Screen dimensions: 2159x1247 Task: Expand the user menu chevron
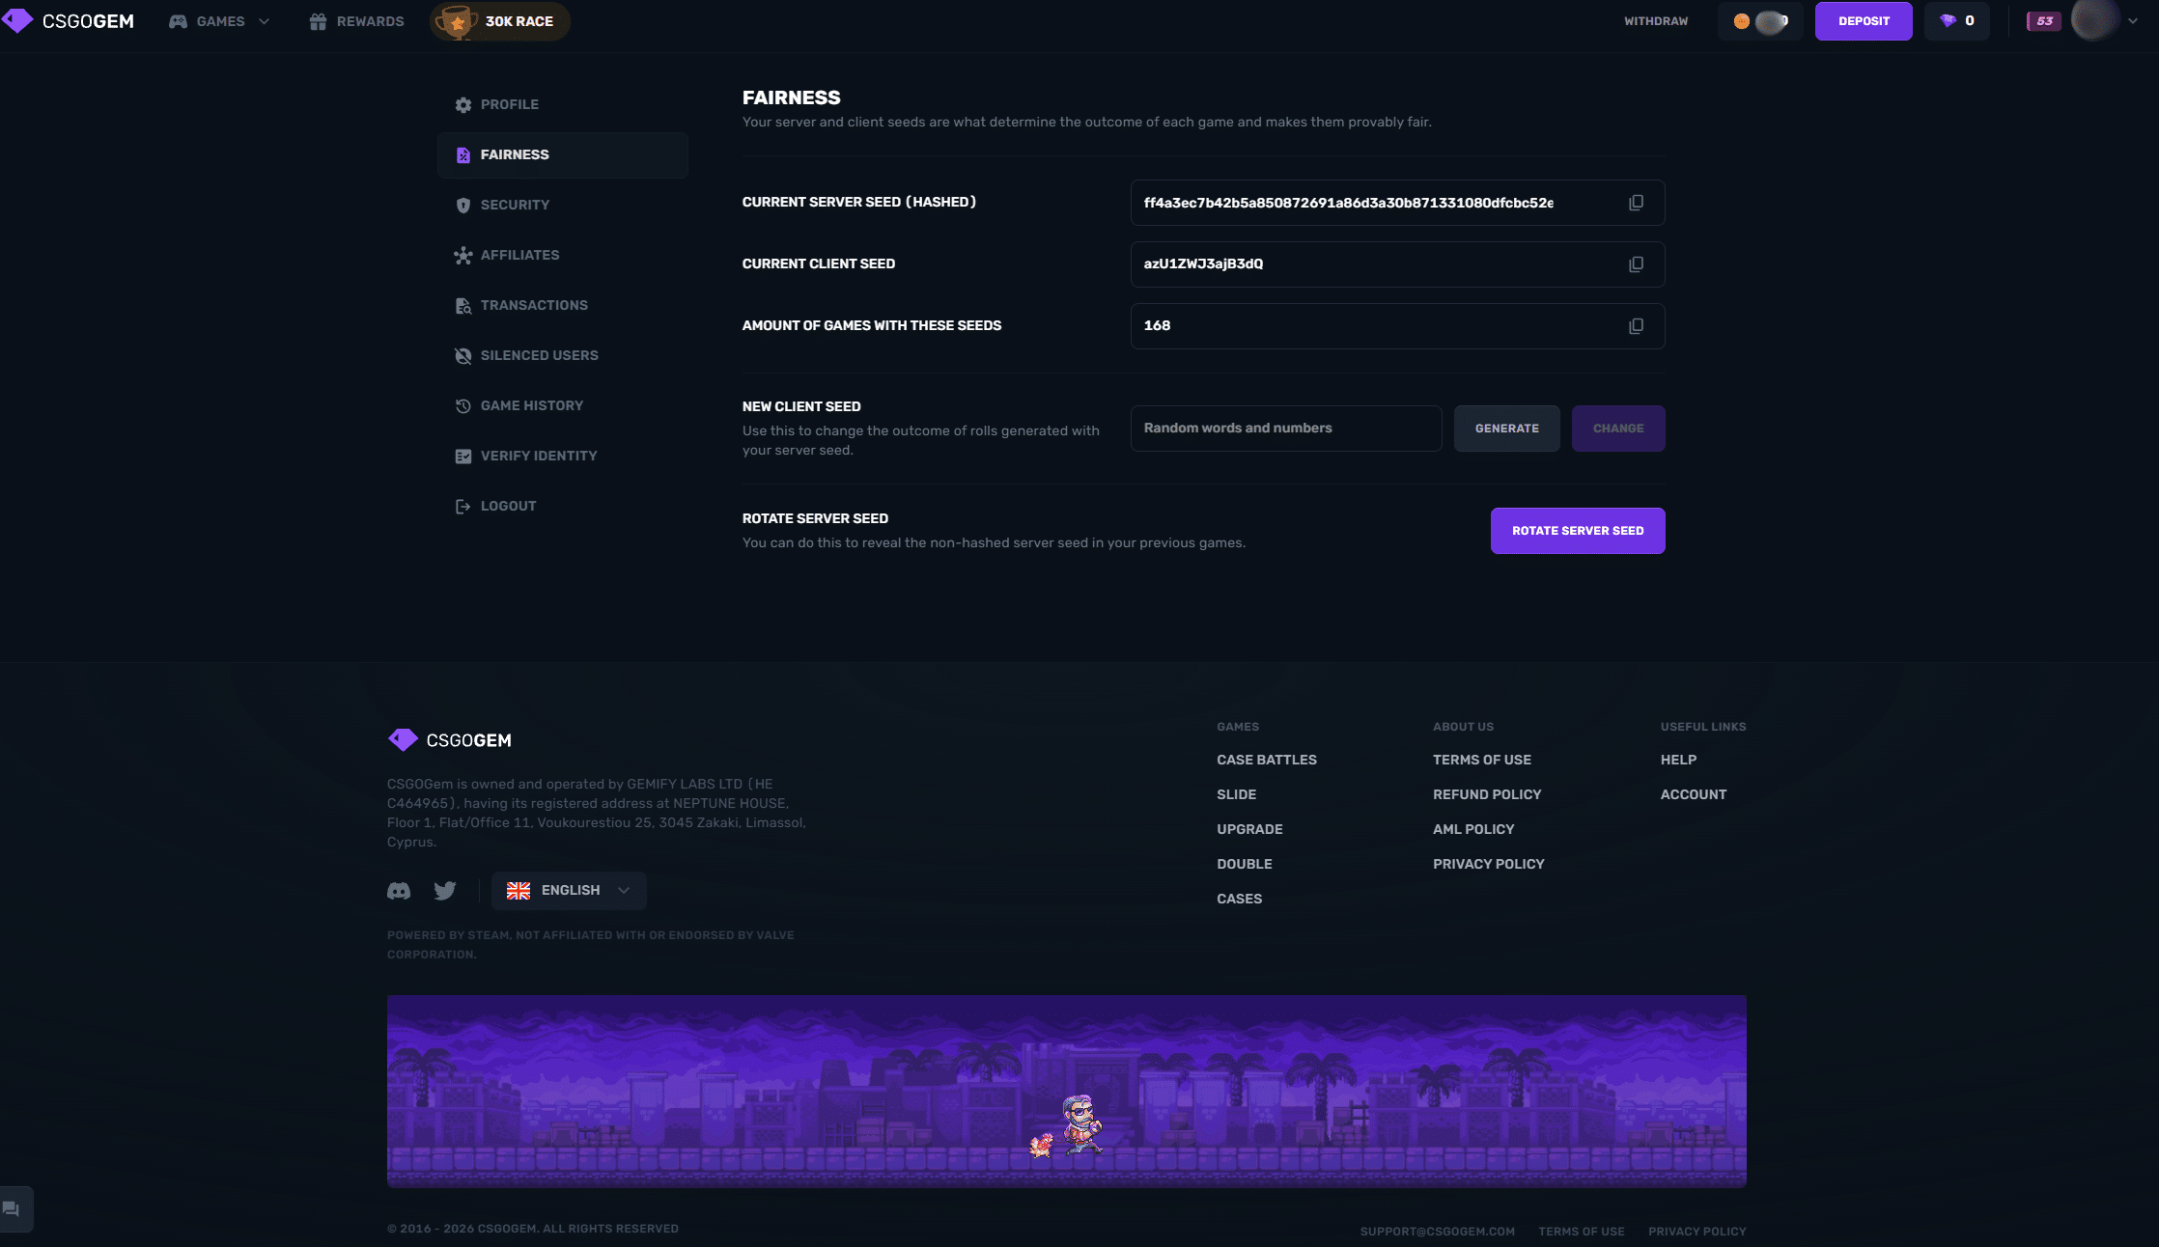pos(2133,21)
